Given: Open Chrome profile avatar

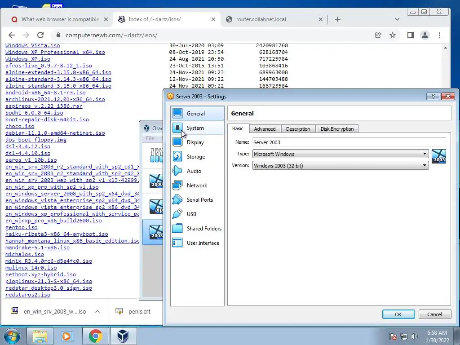Looking at the screenshot, I should click(x=425, y=35).
